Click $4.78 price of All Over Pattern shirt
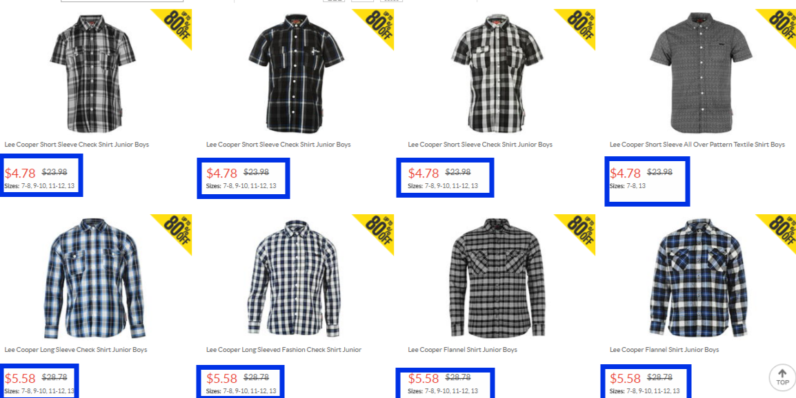 click(626, 174)
